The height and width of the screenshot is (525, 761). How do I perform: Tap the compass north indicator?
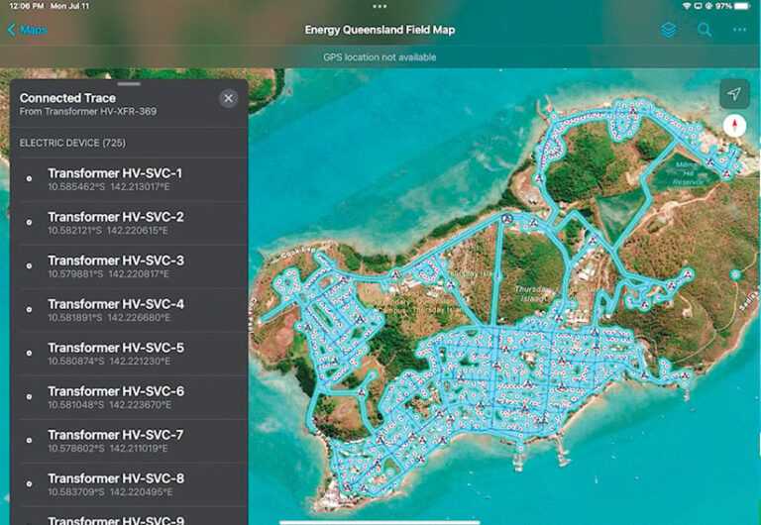(734, 126)
